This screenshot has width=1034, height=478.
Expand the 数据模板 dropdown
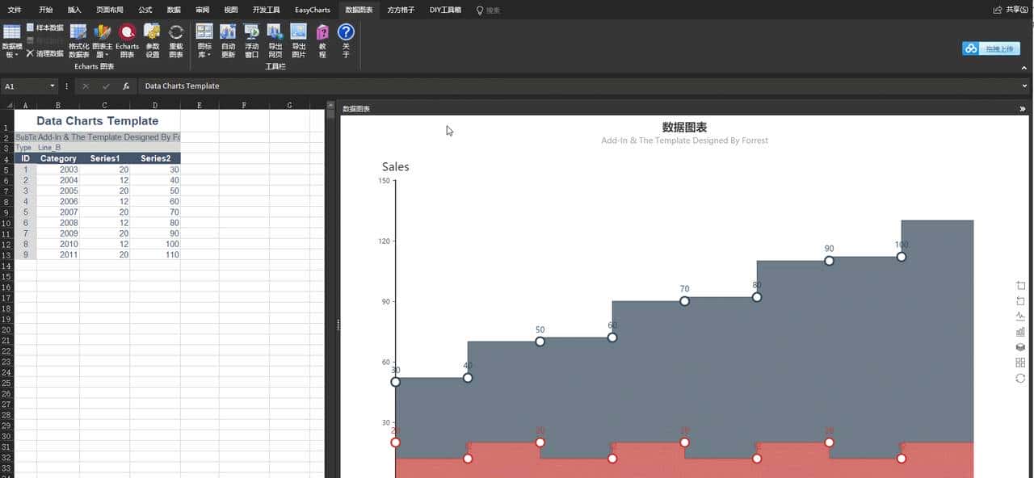[12, 40]
